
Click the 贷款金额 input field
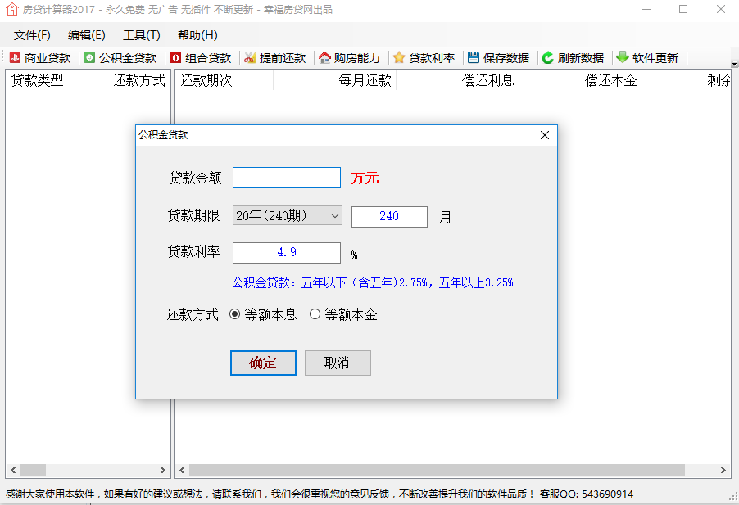click(286, 177)
